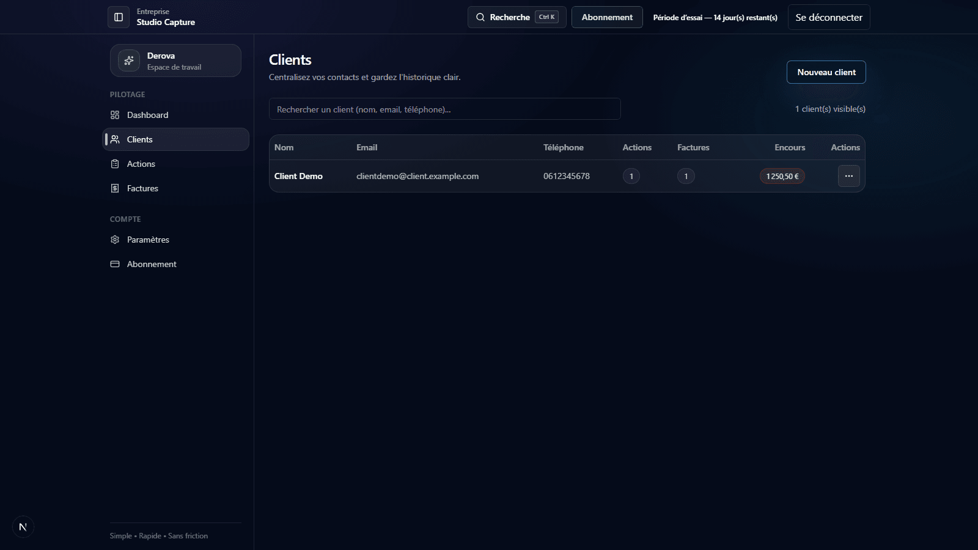Click the Actions clipboard icon
This screenshot has height=550, width=978.
(115, 164)
